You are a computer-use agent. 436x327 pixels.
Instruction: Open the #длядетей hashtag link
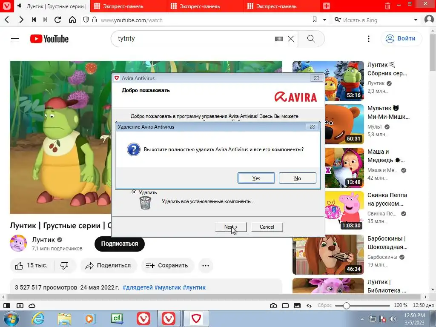[x=138, y=287]
